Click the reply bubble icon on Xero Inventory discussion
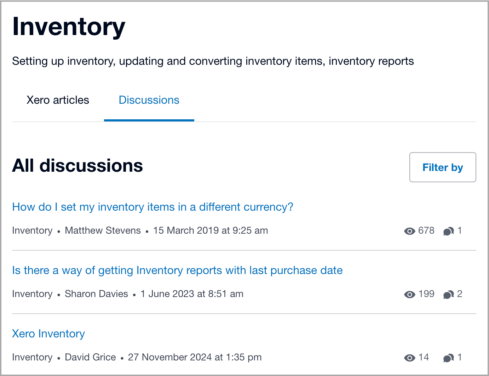Viewport: 489px width, 376px height. coord(449,358)
